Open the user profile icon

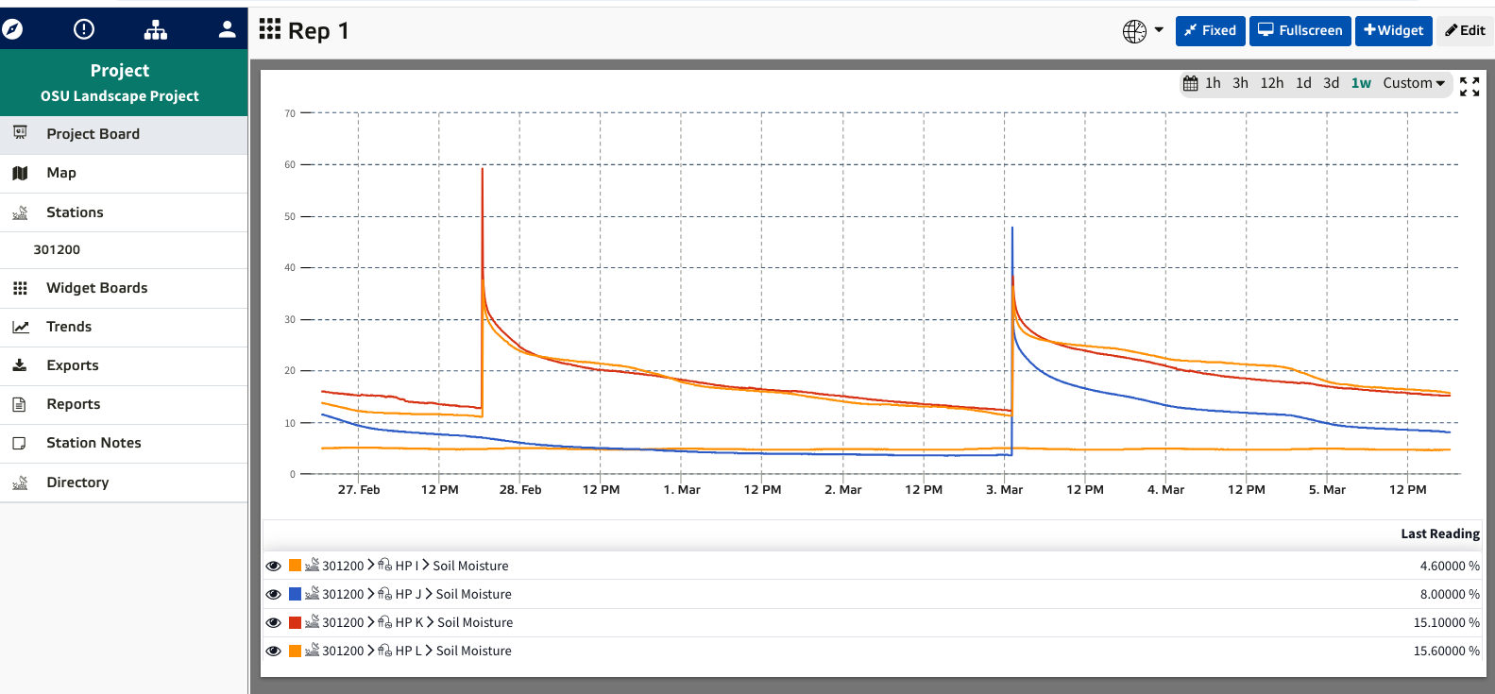[227, 29]
